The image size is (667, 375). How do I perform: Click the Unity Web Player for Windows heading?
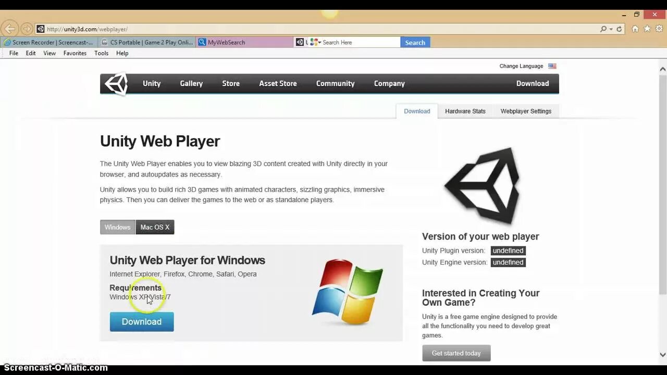tap(187, 260)
